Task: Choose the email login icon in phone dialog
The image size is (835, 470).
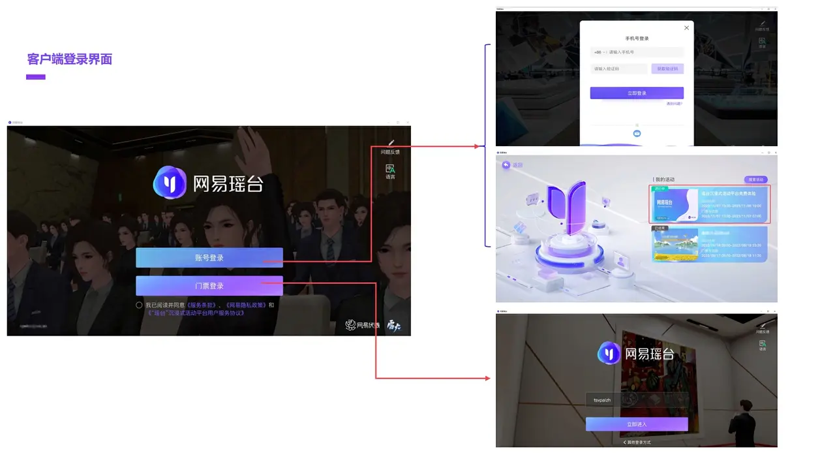Action: click(x=637, y=133)
